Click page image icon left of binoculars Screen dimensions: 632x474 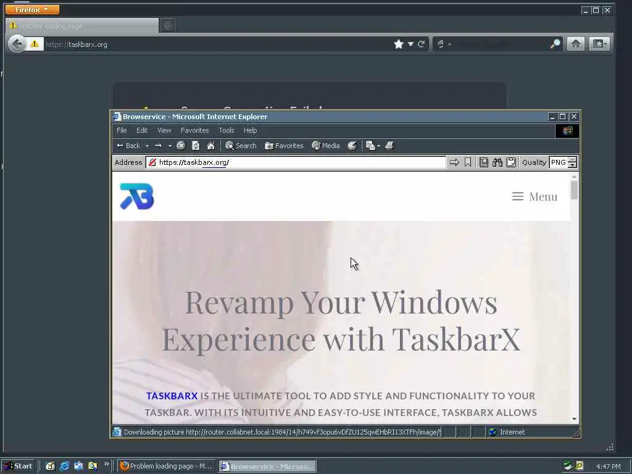tap(484, 162)
